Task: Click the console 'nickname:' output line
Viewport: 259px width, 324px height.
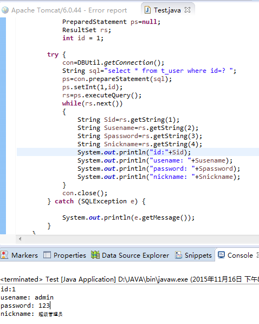Action: click(x=31, y=314)
